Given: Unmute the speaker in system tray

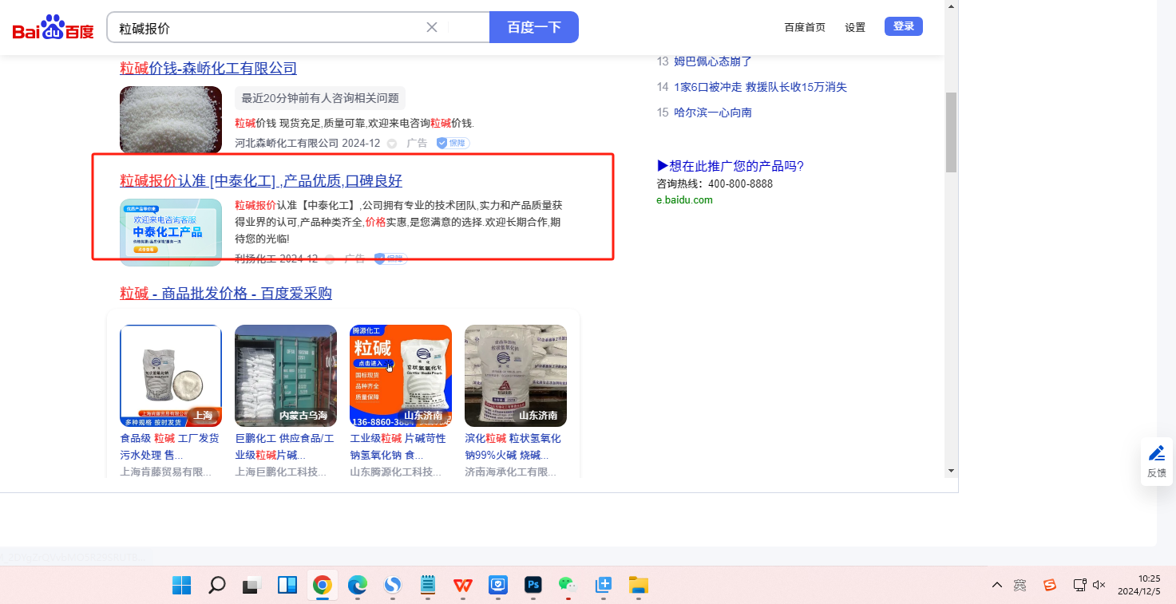Looking at the screenshot, I should pos(1099,585).
